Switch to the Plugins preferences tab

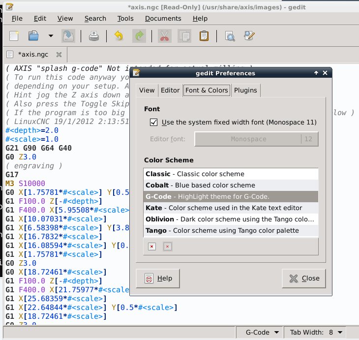245,90
